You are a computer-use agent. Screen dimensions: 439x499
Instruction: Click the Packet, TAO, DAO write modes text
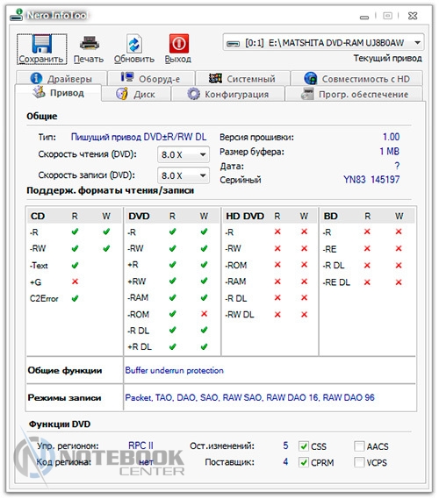click(x=249, y=397)
